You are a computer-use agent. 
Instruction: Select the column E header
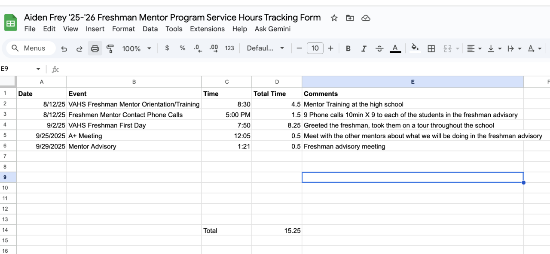(412, 82)
